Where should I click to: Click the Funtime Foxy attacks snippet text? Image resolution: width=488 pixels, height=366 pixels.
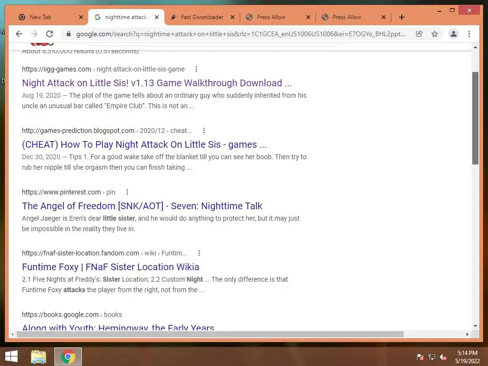155,285
